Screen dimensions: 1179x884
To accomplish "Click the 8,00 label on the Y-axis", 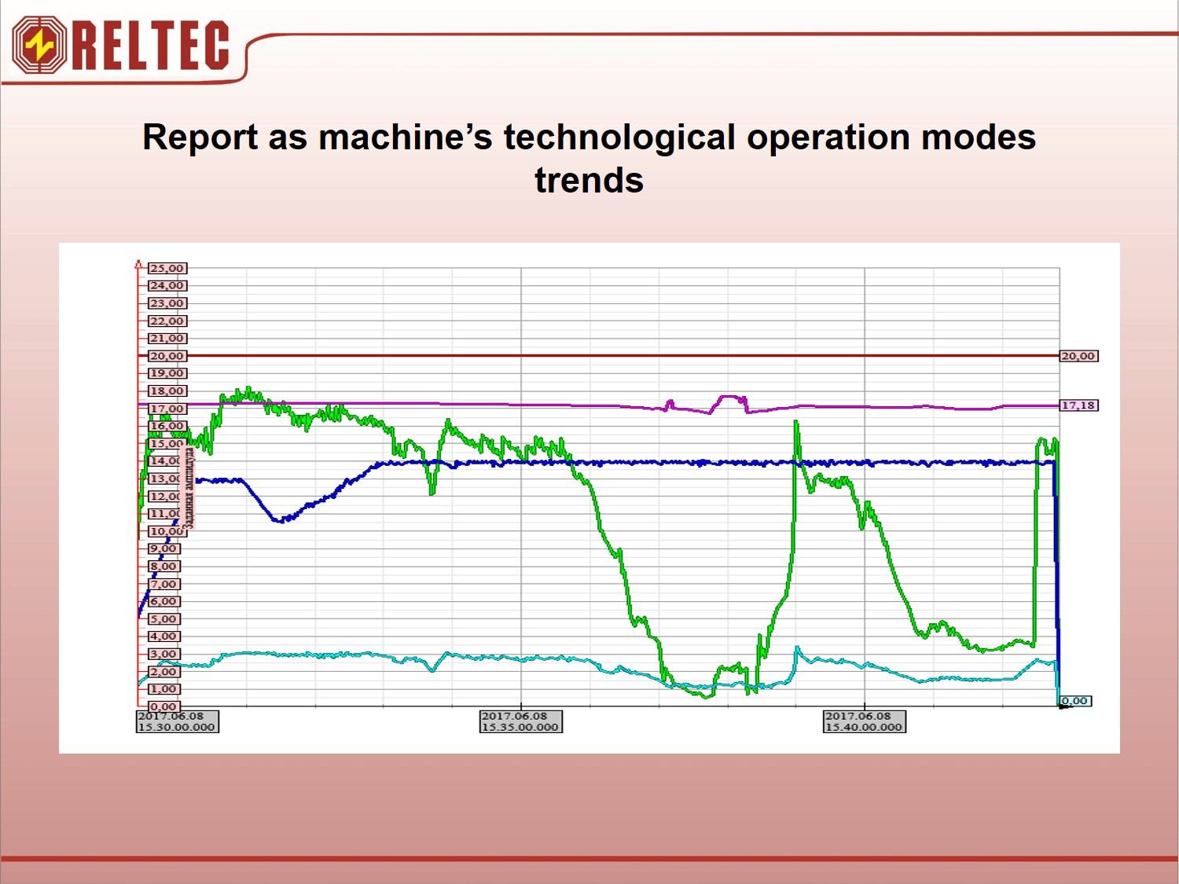I will [163, 567].
